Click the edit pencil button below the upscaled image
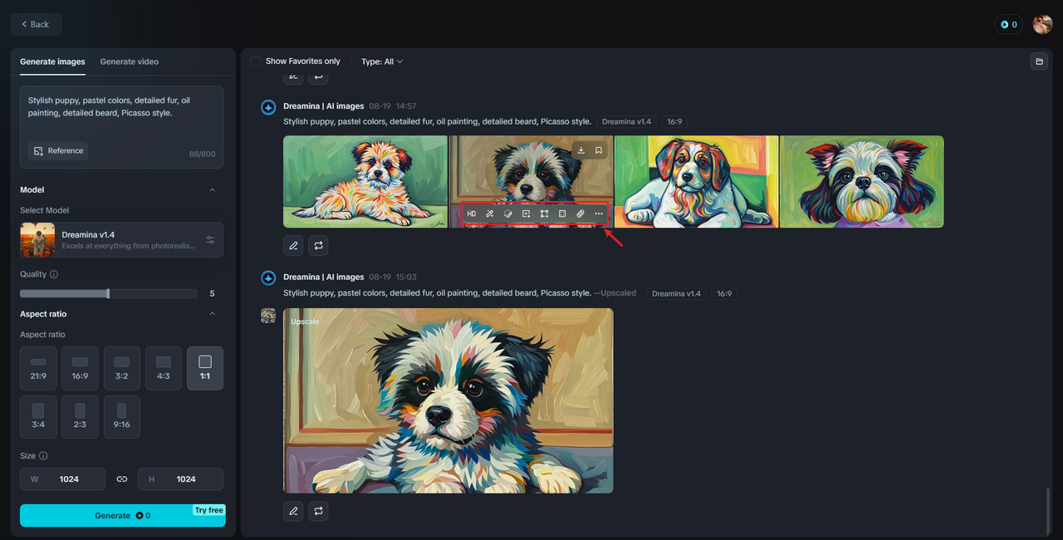 (293, 511)
